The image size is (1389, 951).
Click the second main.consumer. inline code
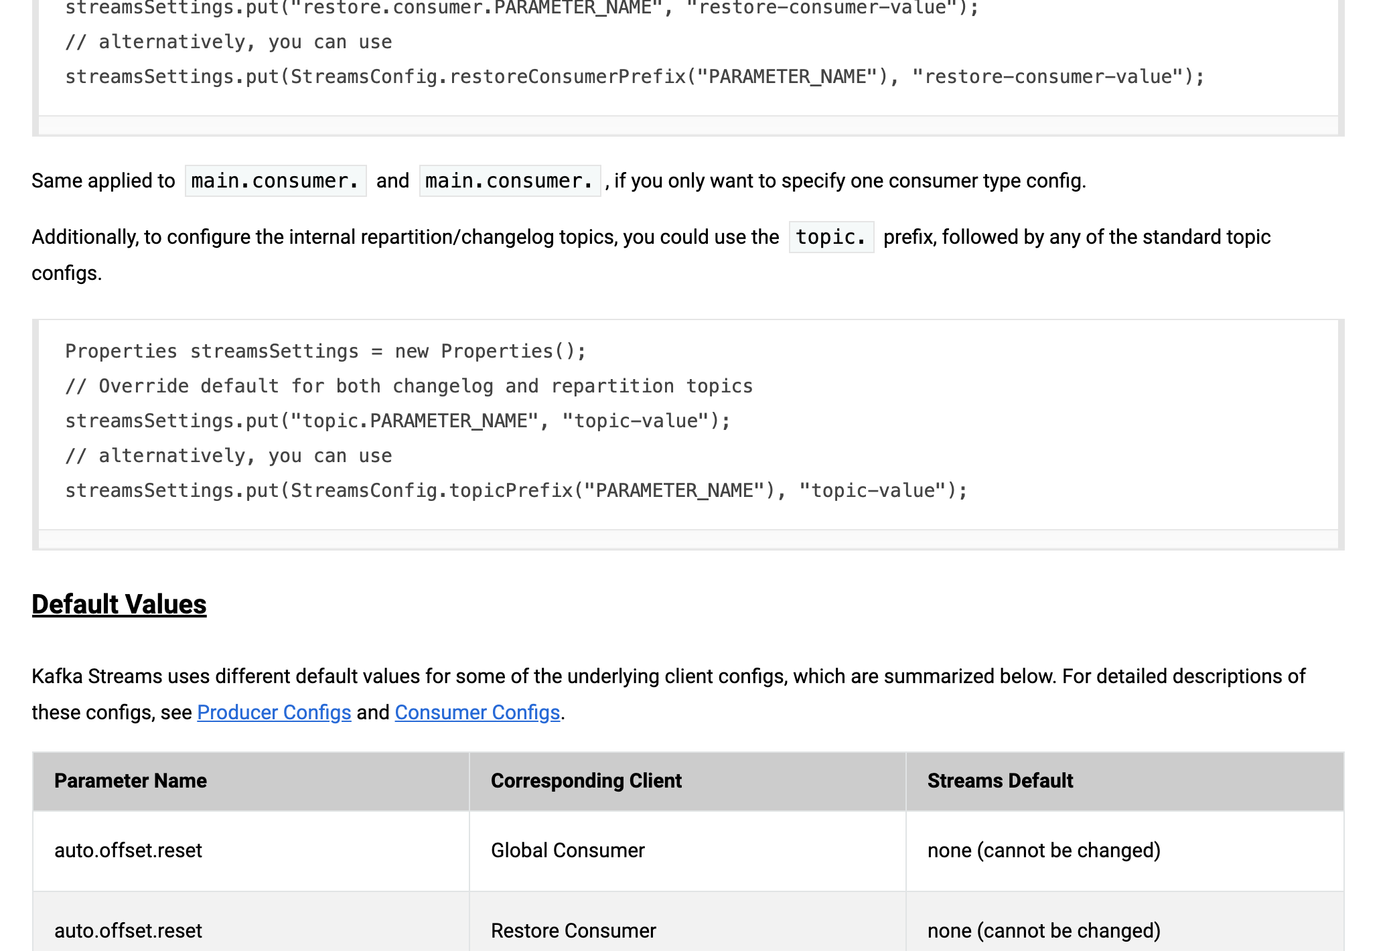(510, 181)
